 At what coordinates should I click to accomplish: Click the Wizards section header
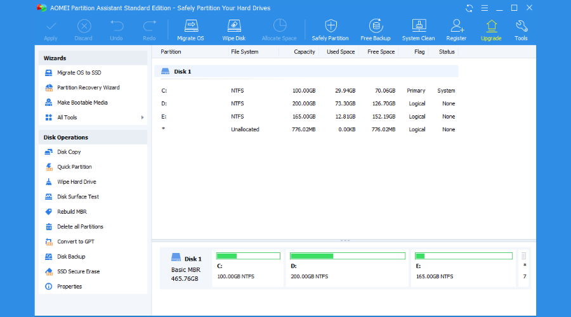[x=93, y=58]
